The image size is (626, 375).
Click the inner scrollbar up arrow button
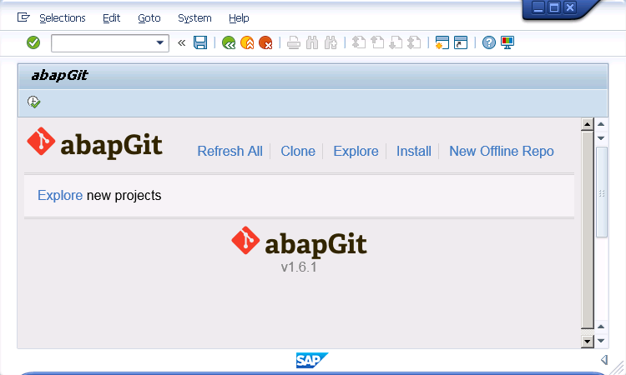click(x=588, y=124)
